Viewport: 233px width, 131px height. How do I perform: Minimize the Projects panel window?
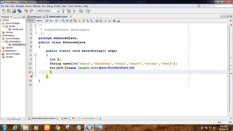point(24,17)
